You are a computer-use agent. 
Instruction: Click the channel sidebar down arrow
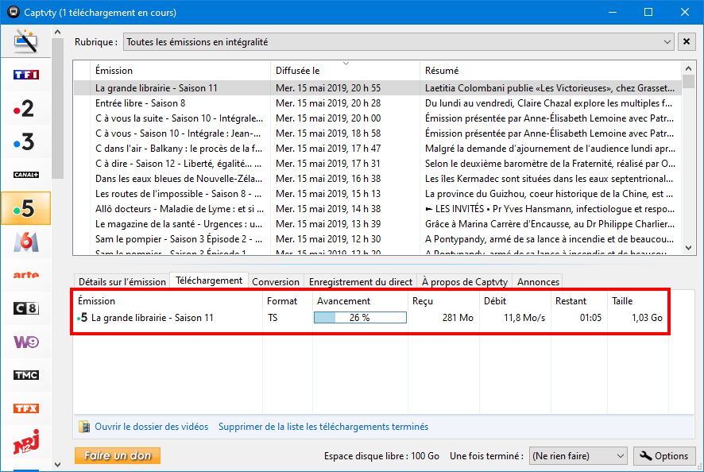tap(57, 464)
